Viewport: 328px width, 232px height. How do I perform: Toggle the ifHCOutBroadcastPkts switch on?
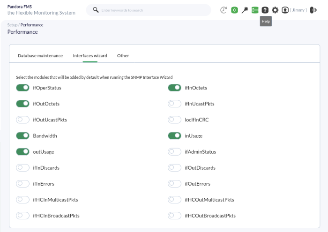[x=174, y=216]
